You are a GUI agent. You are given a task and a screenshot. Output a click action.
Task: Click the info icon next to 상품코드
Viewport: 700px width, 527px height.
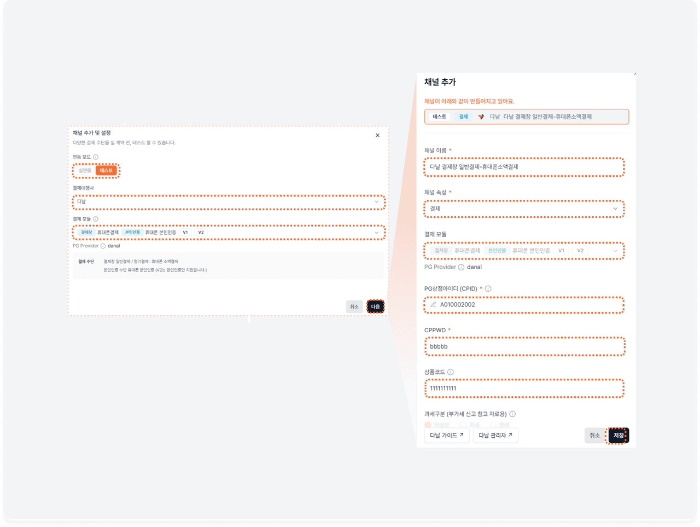click(x=450, y=372)
